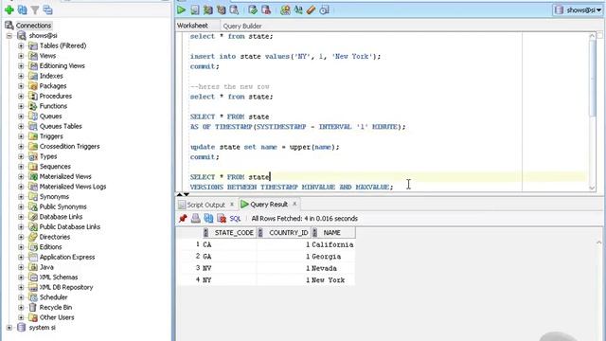Image resolution: width=606 pixels, height=341 pixels.
Task: Select the Materialized Views Logs node
Action: point(73,187)
